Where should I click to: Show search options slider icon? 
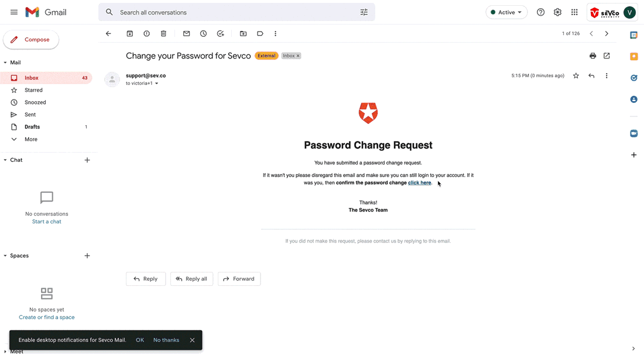coord(364,12)
